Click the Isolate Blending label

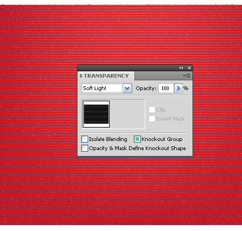[x=108, y=139]
